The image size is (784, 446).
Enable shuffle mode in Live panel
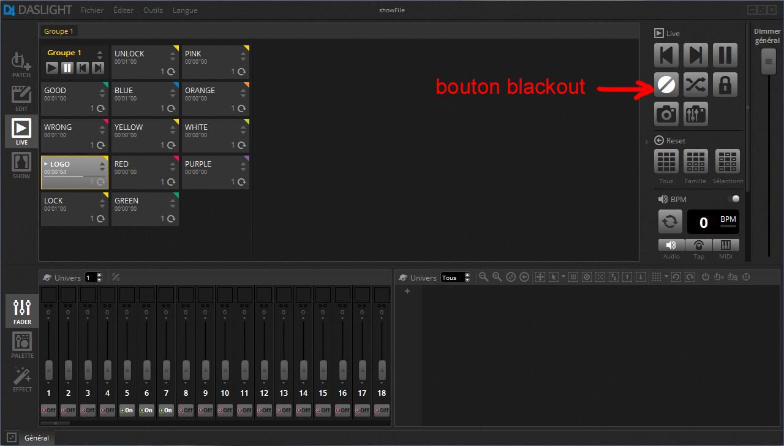coord(695,85)
